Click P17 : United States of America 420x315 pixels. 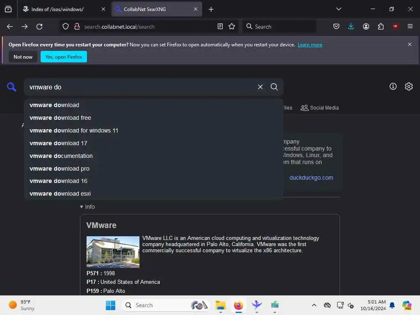click(123, 282)
